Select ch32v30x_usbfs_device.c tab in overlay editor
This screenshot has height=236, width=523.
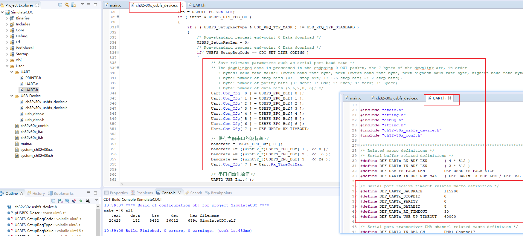pos(394,98)
